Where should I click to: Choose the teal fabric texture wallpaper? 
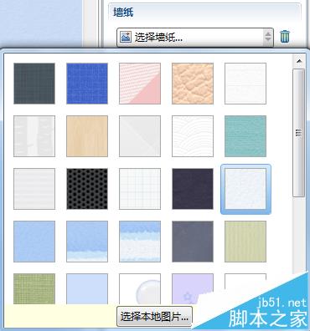coord(245,136)
